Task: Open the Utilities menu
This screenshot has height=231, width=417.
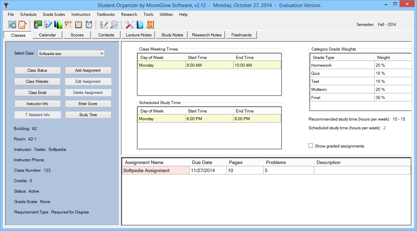Action: point(166,14)
